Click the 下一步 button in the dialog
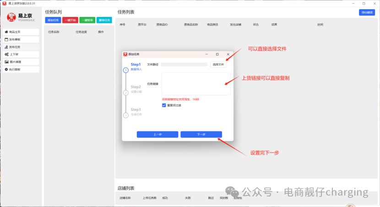Viewport: 380px width, 207px height. point(201,134)
